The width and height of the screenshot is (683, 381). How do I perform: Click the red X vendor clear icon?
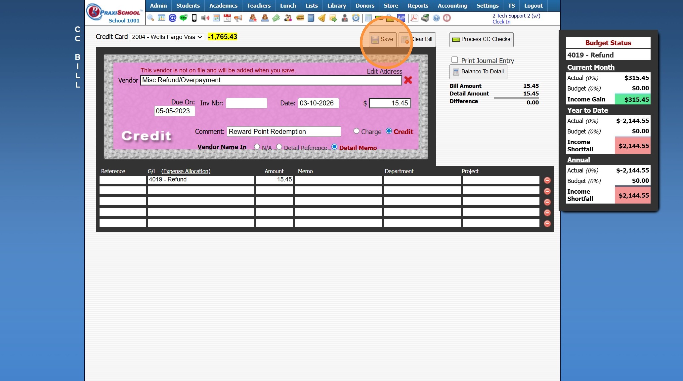pyautogui.click(x=408, y=80)
